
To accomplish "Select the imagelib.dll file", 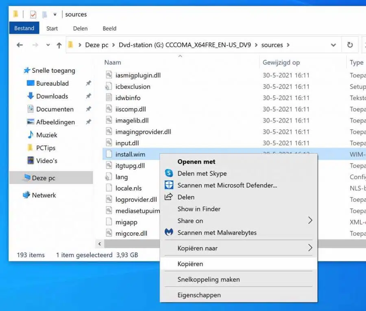I will (x=132, y=120).
